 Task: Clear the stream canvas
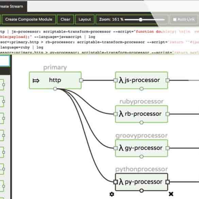pos(65,19)
